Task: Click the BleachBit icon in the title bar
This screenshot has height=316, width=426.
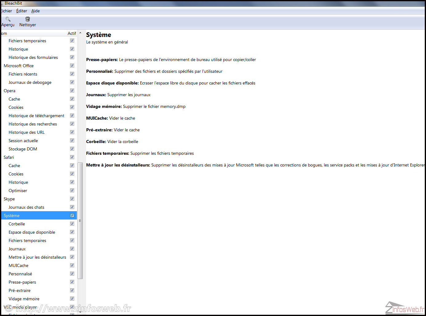Action: [x=3, y=3]
